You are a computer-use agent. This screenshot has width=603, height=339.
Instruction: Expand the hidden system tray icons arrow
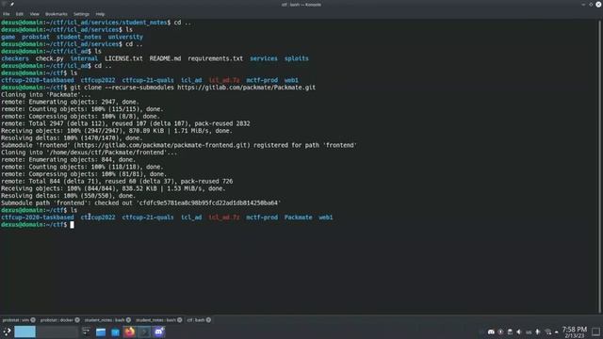(x=556, y=332)
